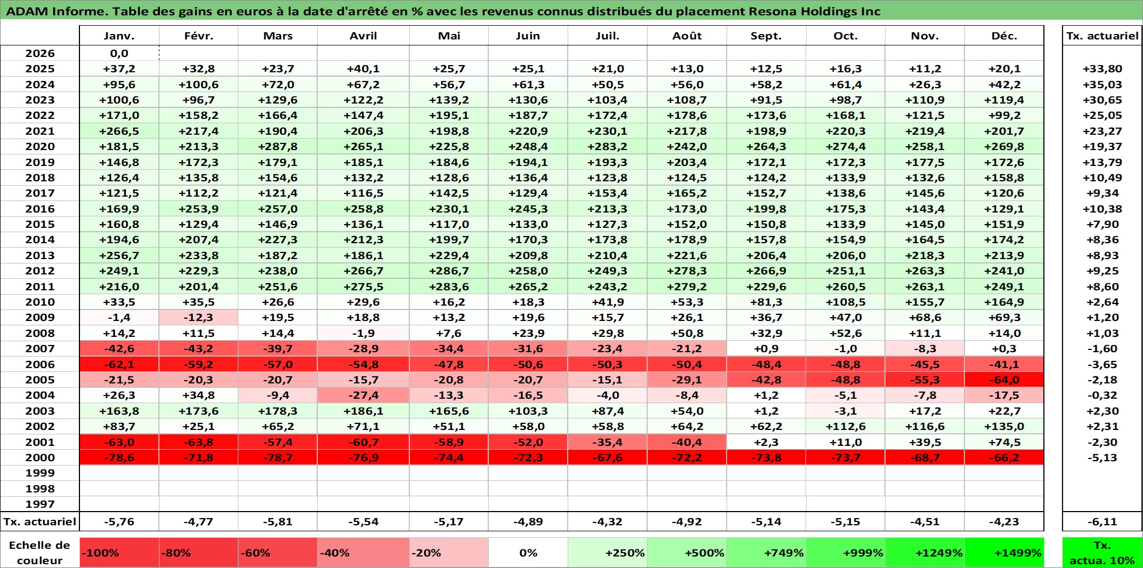Click the 'Tx. actuariel' column header at right
This screenshot has width=1143, height=568.
click(1102, 36)
